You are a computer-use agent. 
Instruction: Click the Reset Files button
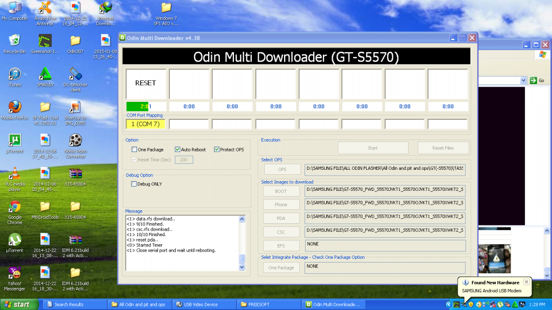(x=443, y=148)
